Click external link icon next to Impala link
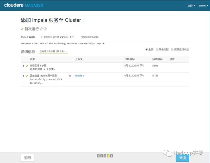 pos(84,76)
